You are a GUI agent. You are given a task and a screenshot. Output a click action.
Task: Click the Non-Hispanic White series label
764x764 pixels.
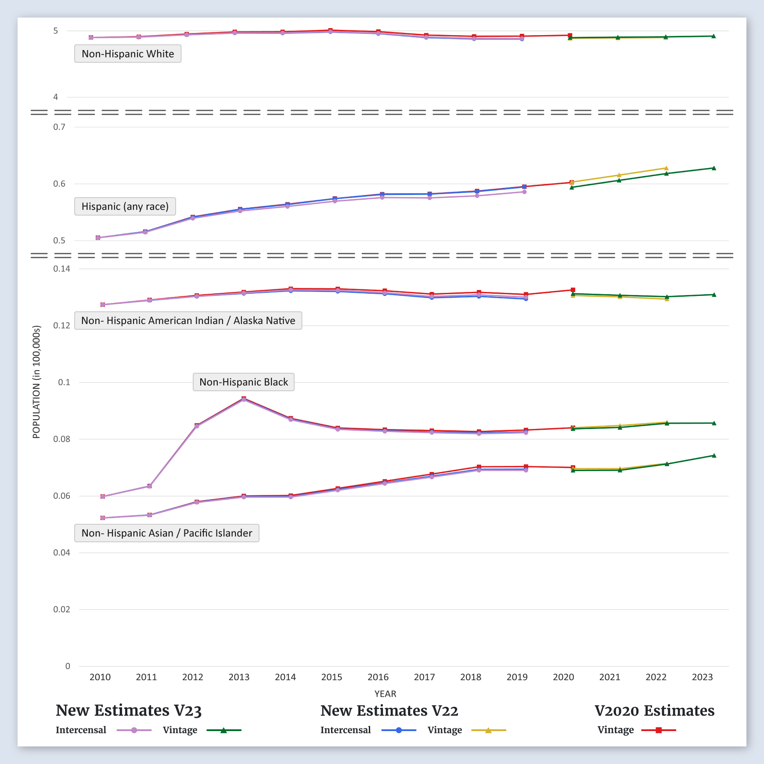[x=128, y=54]
